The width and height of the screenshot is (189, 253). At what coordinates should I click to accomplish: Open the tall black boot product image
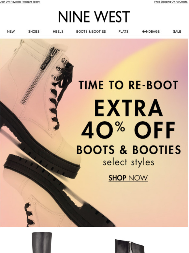click(42, 243)
